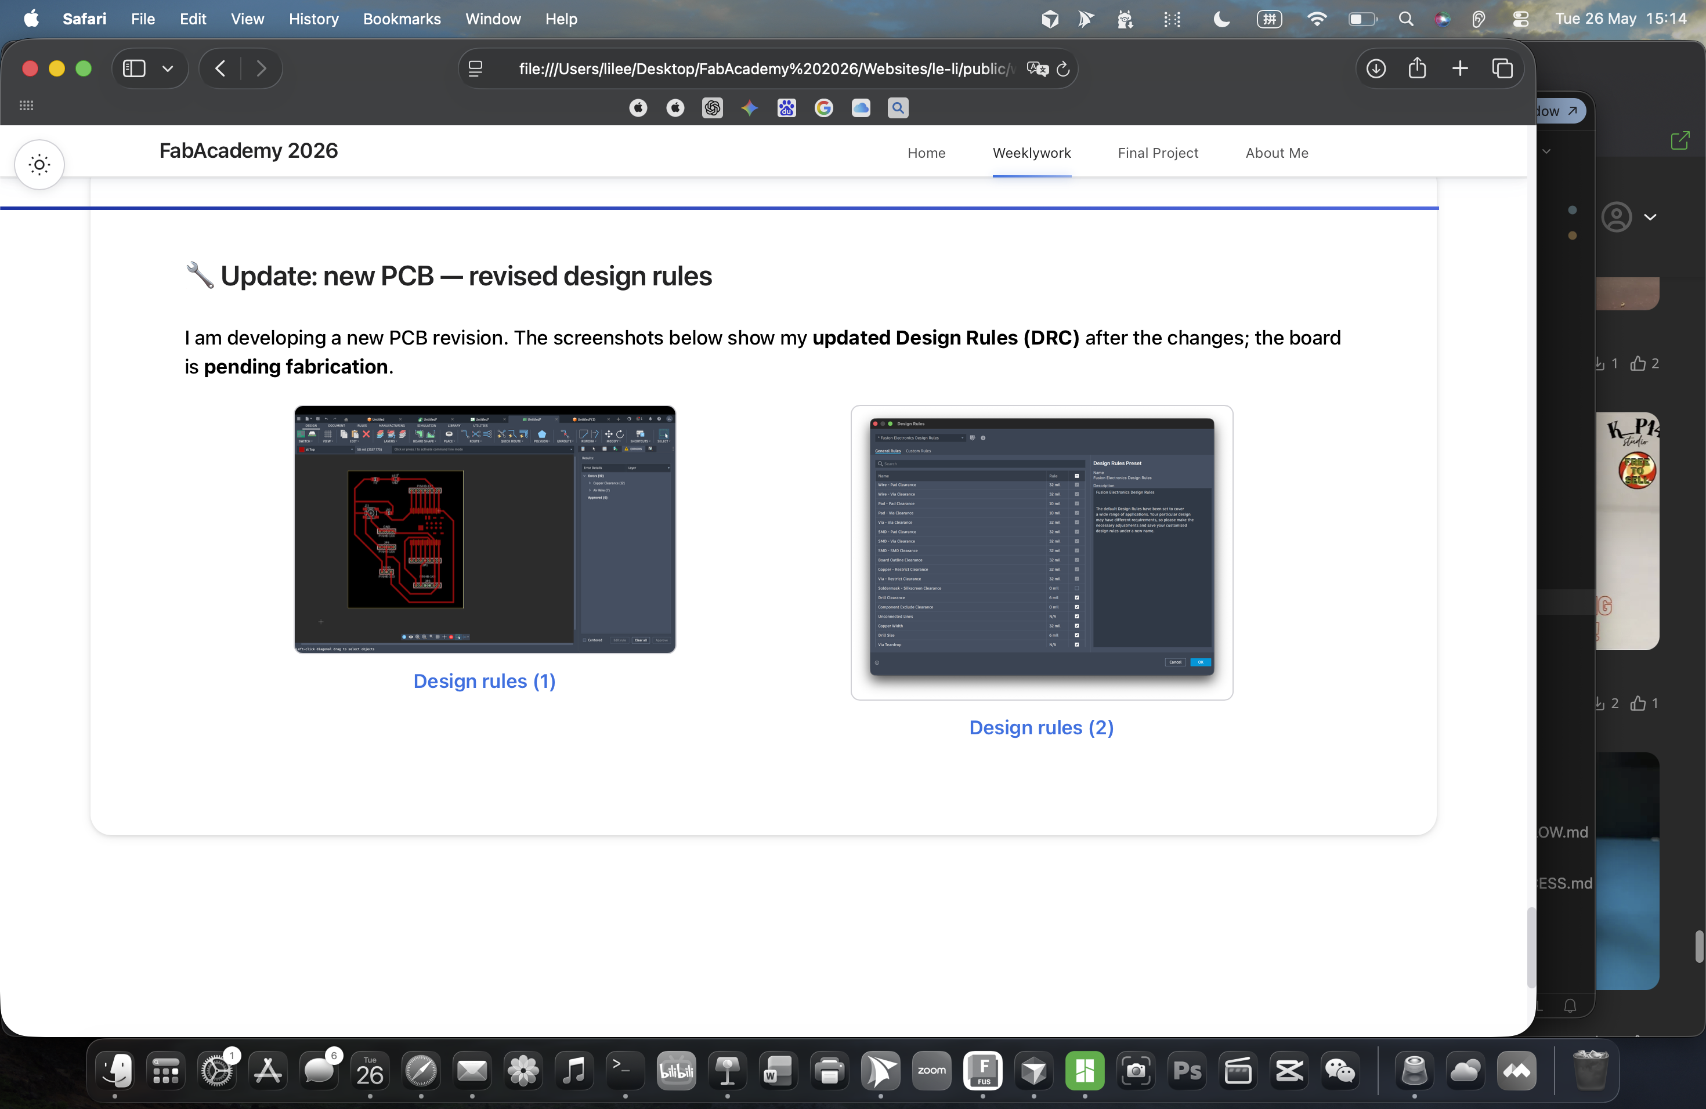This screenshot has width=1706, height=1109.
Task: Open the Design rules (2) dialog screenshot
Action: click(x=1042, y=552)
